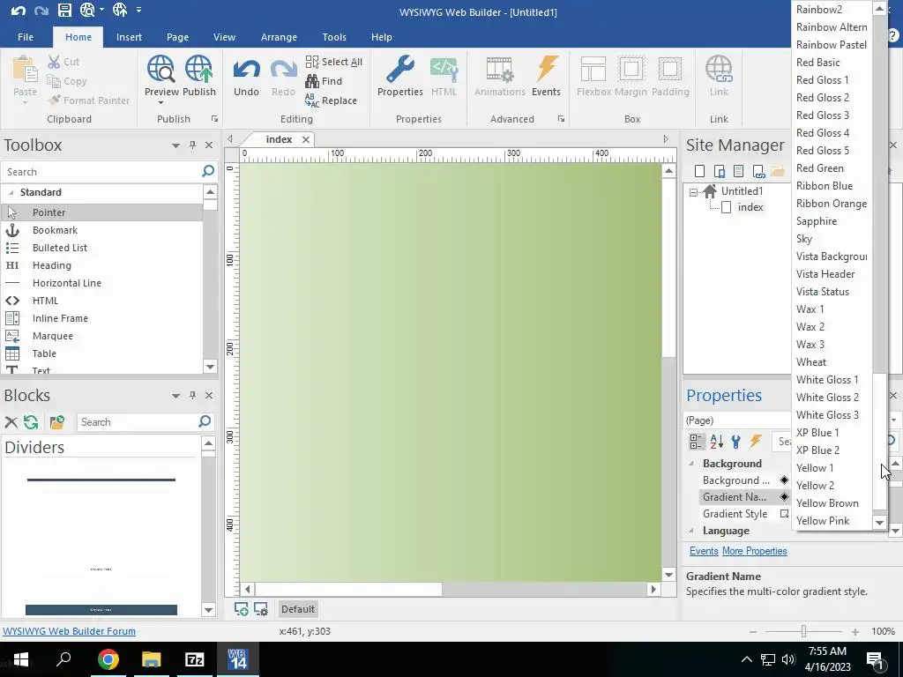This screenshot has width=903, height=677.
Task: Pin the Toolbox panel
Action: (192, 145)
